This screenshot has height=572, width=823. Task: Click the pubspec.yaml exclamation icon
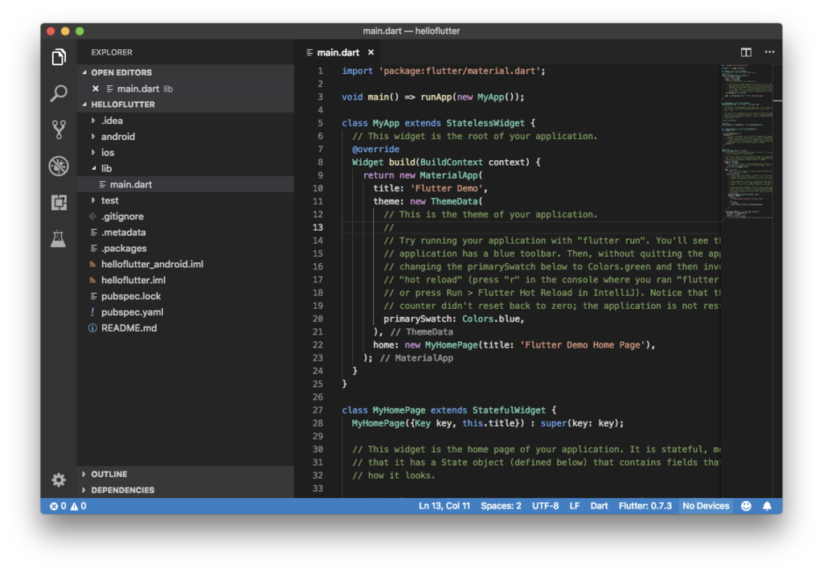93,312
